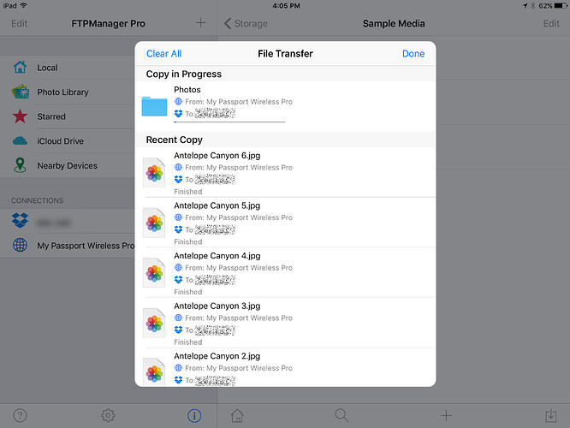The width and height of the screenshot is (570, 428).
Task: Click the Photo Library label
Action: [62, 92]
